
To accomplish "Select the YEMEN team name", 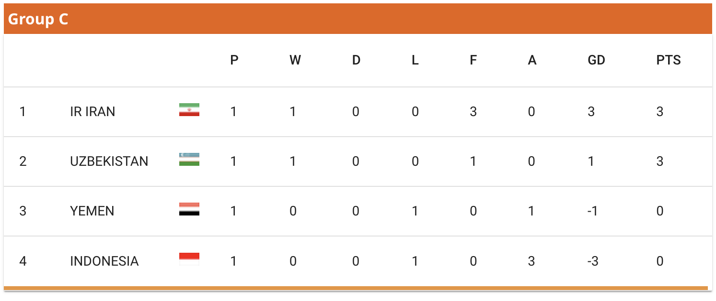I will (92, 211).
